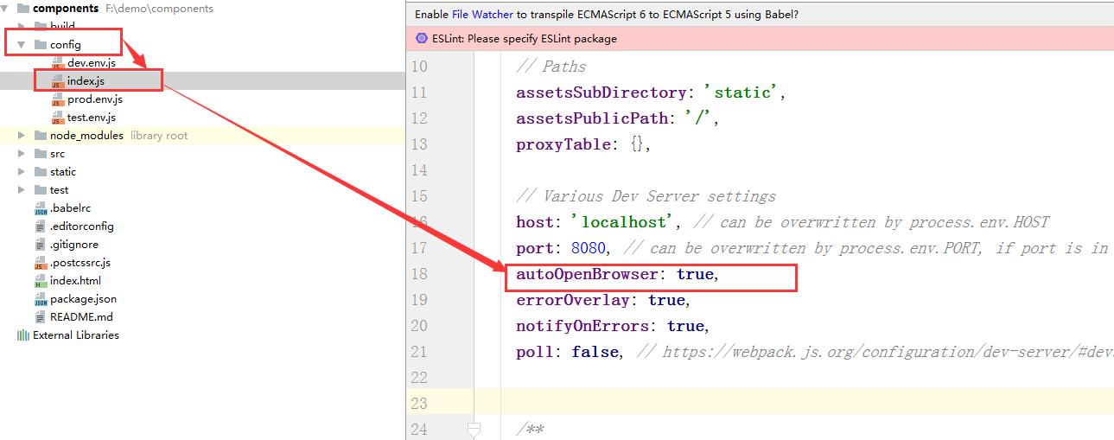Click the External Libraries bar-chart icon
The image size is (1114, 440).
coord(23,335)
